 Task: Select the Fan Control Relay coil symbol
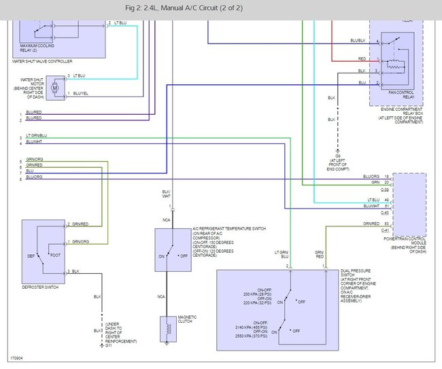(x=396, y=65)
